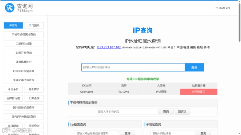Open the 海外IDC服务商申请收录 link
This screenshot has height=135, width=241.
coord(143,79)
